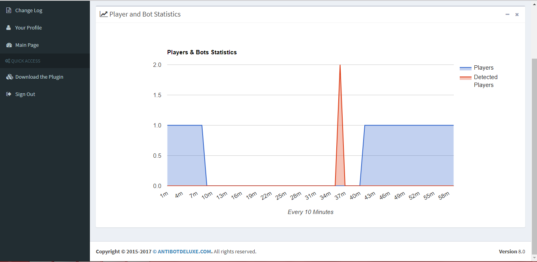
Task: Collapse the Player and Bot Statistics panel
Action: (x=507, y=14)
